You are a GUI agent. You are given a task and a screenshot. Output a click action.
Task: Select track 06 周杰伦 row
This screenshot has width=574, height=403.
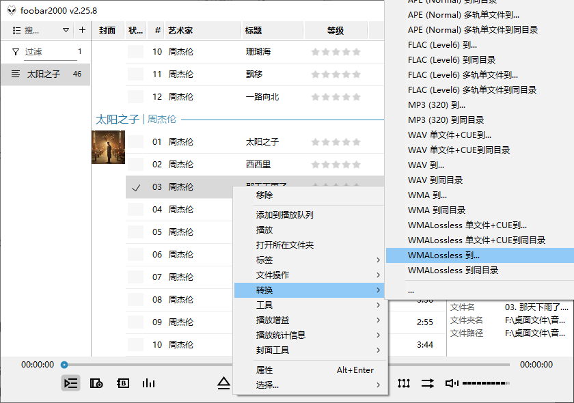pyautogui.click(x=179, y=254)
